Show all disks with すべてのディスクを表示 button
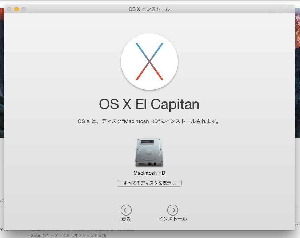This screenshot has width=300, height=238. pos(149,183)
